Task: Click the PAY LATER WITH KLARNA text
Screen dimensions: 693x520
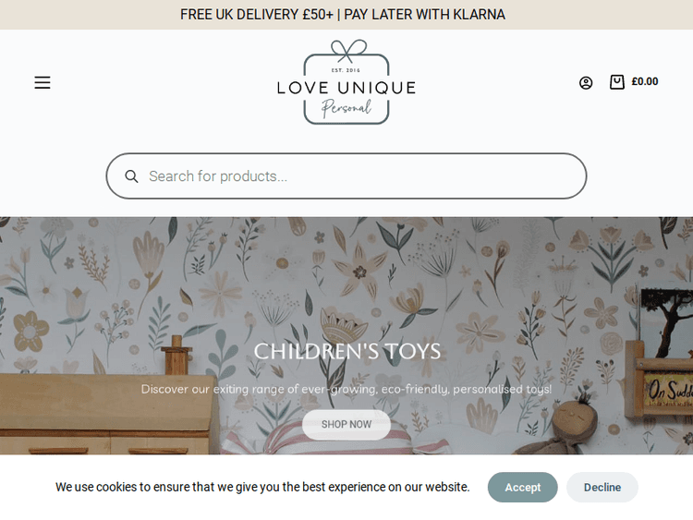Action: coord(425,15)
